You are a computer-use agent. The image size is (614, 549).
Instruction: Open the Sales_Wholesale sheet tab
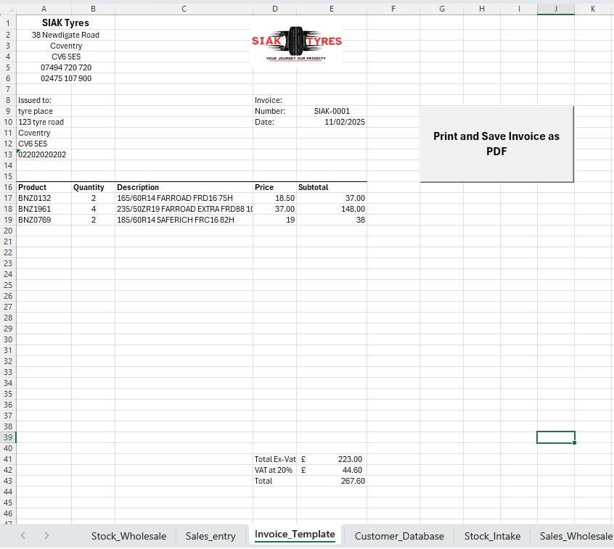[x=576, y=536]
